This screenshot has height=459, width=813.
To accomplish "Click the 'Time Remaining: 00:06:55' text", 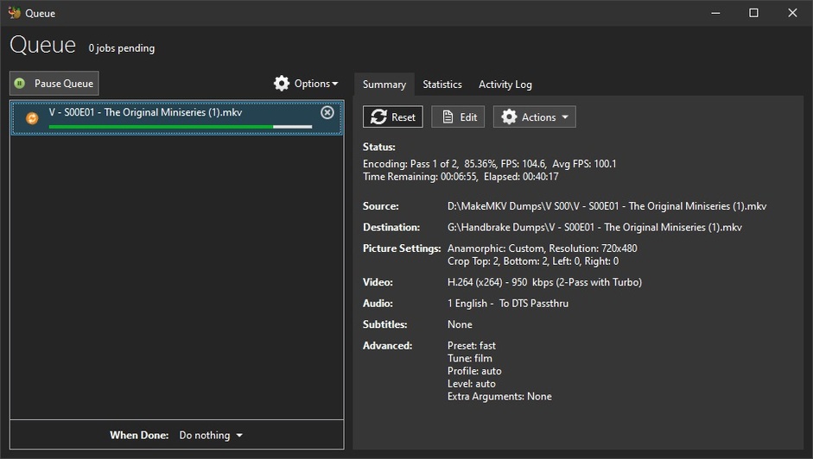I will point(420,177).
